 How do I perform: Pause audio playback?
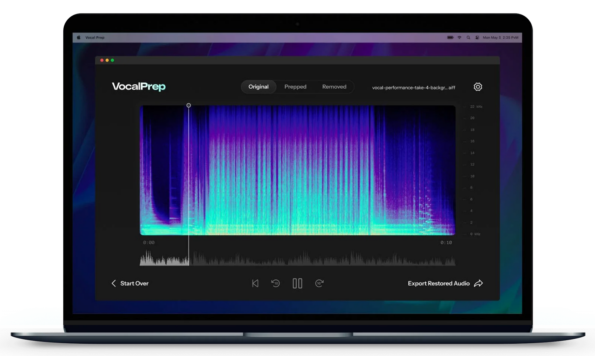click(x=297, y=283)
